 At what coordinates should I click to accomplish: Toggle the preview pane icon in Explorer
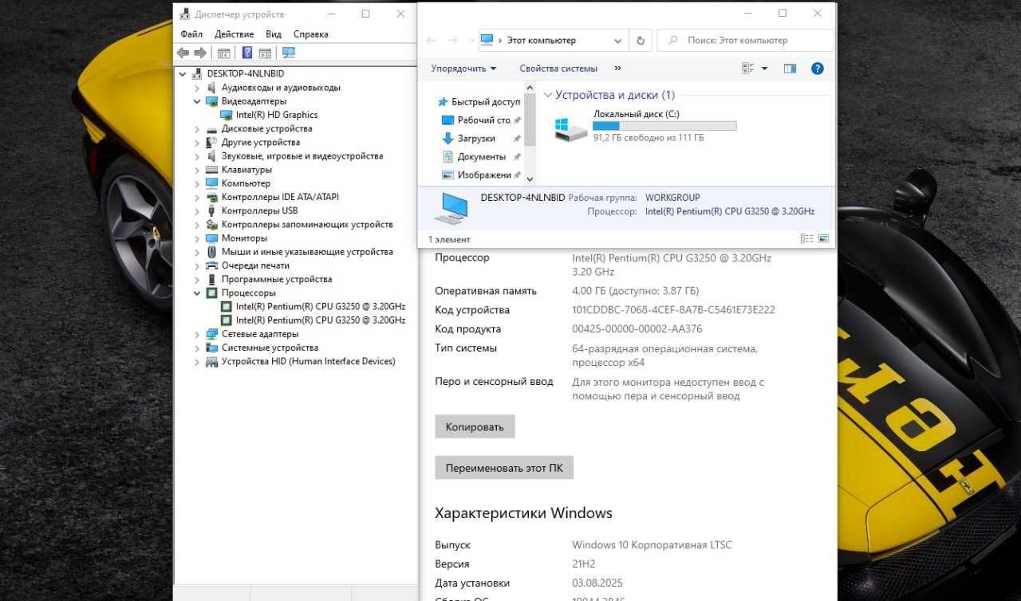(790, 69)
